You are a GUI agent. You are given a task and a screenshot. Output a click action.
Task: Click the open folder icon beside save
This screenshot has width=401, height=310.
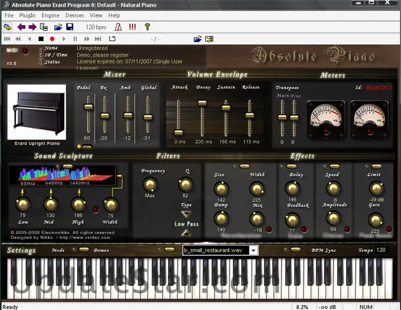(58, 27)
